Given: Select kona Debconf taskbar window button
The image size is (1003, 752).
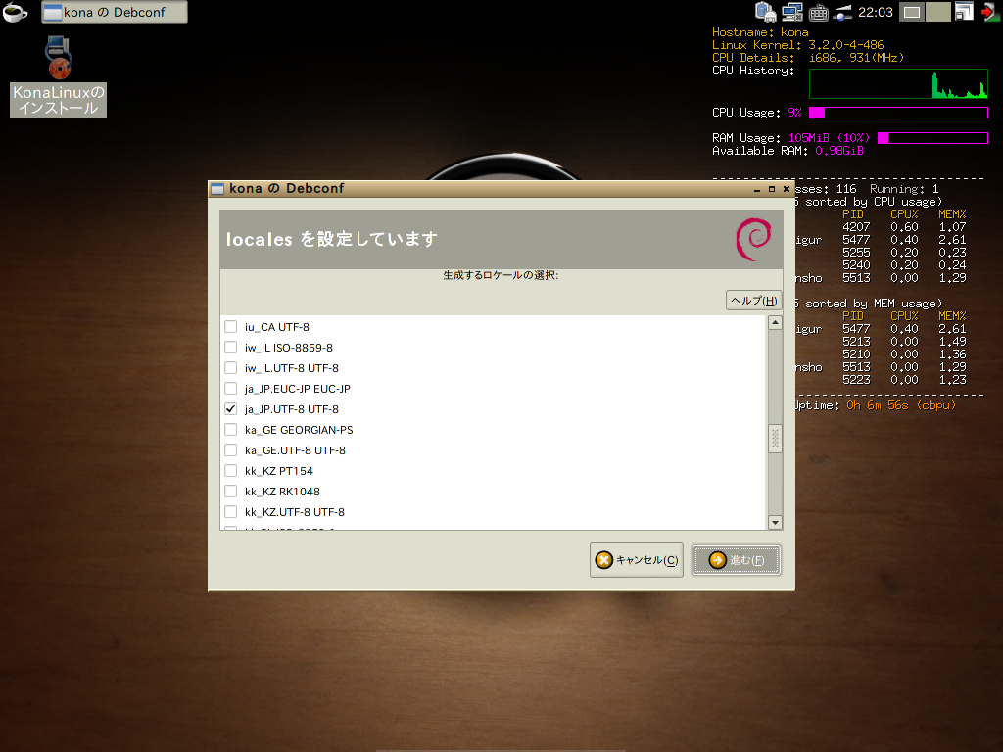Looking at the screenshot, I should coord(115,12).
